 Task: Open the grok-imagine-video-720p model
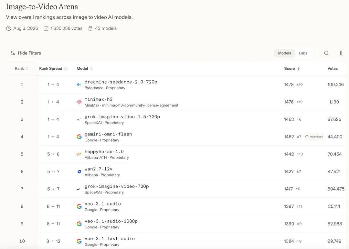(x=117, y=186)
